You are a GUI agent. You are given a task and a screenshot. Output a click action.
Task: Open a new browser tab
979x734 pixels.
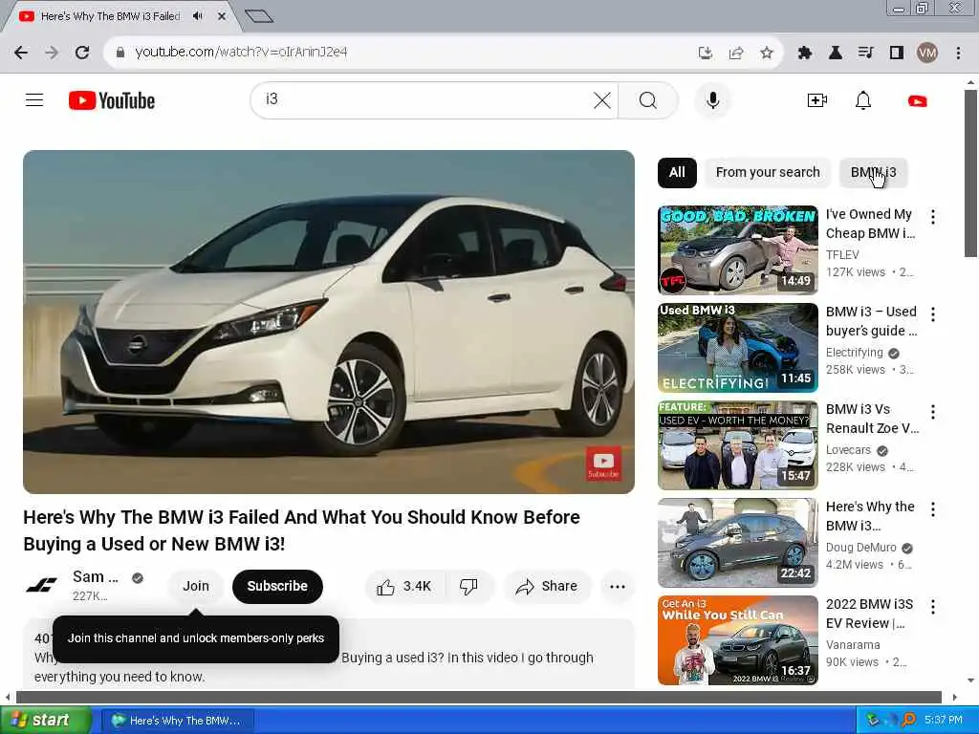click(x=259, y=16)
